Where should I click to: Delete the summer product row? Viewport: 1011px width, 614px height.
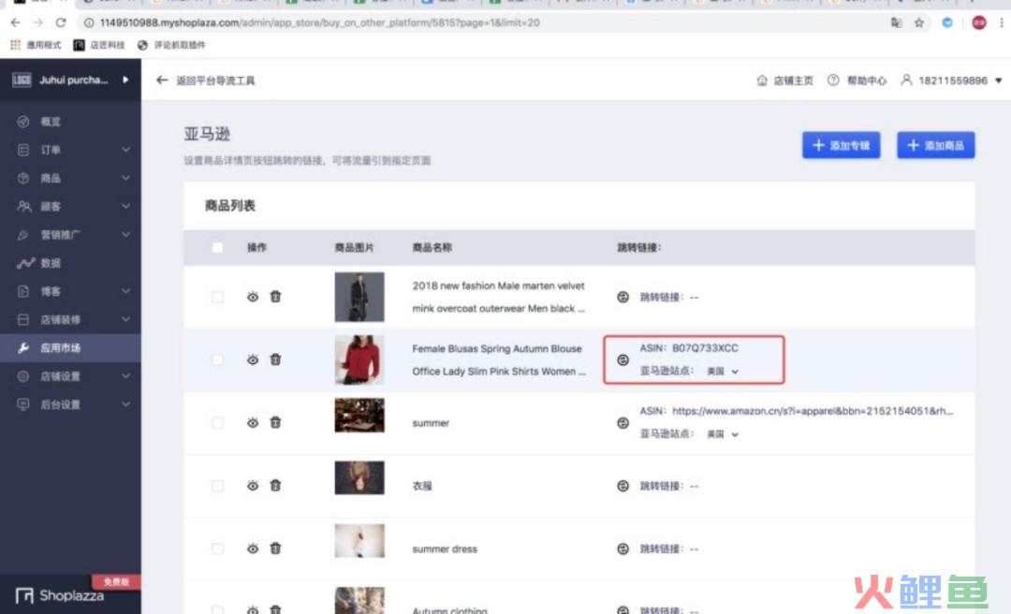tap(275, 422)
